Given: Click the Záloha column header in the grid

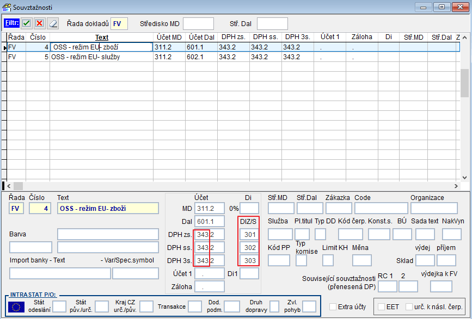Looking at the screenshot, I should point(362,37).
